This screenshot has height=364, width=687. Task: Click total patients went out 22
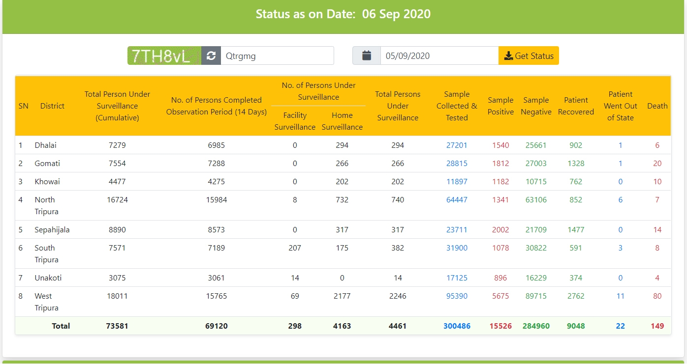(620, 326)
